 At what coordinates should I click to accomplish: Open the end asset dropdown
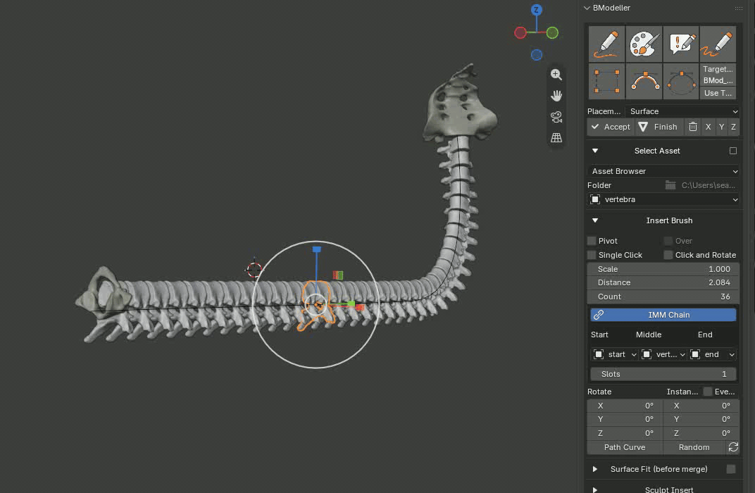(x=712, y=354)
